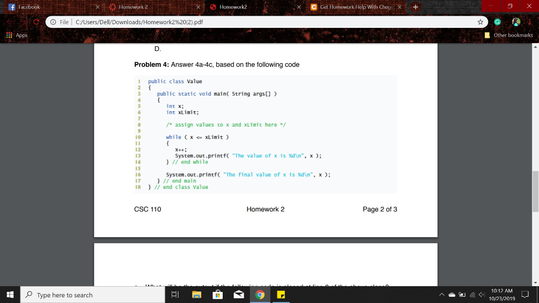Open the Chrome profile avatar
Viewport: 539px width, 303px height.
pyautogui.click(x=516, y=22)
